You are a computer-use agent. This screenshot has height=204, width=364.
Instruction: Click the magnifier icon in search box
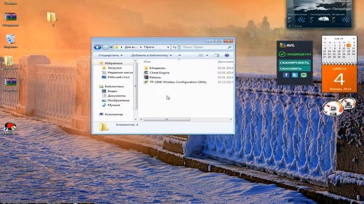tap(230, 47)
